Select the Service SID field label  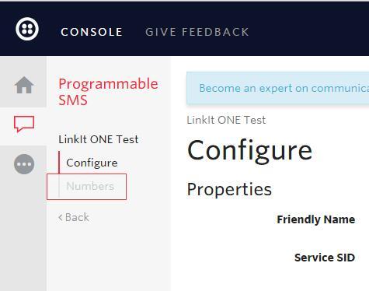[325, 258]
